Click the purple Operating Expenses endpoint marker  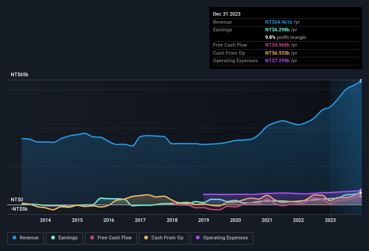coord(361,191)
